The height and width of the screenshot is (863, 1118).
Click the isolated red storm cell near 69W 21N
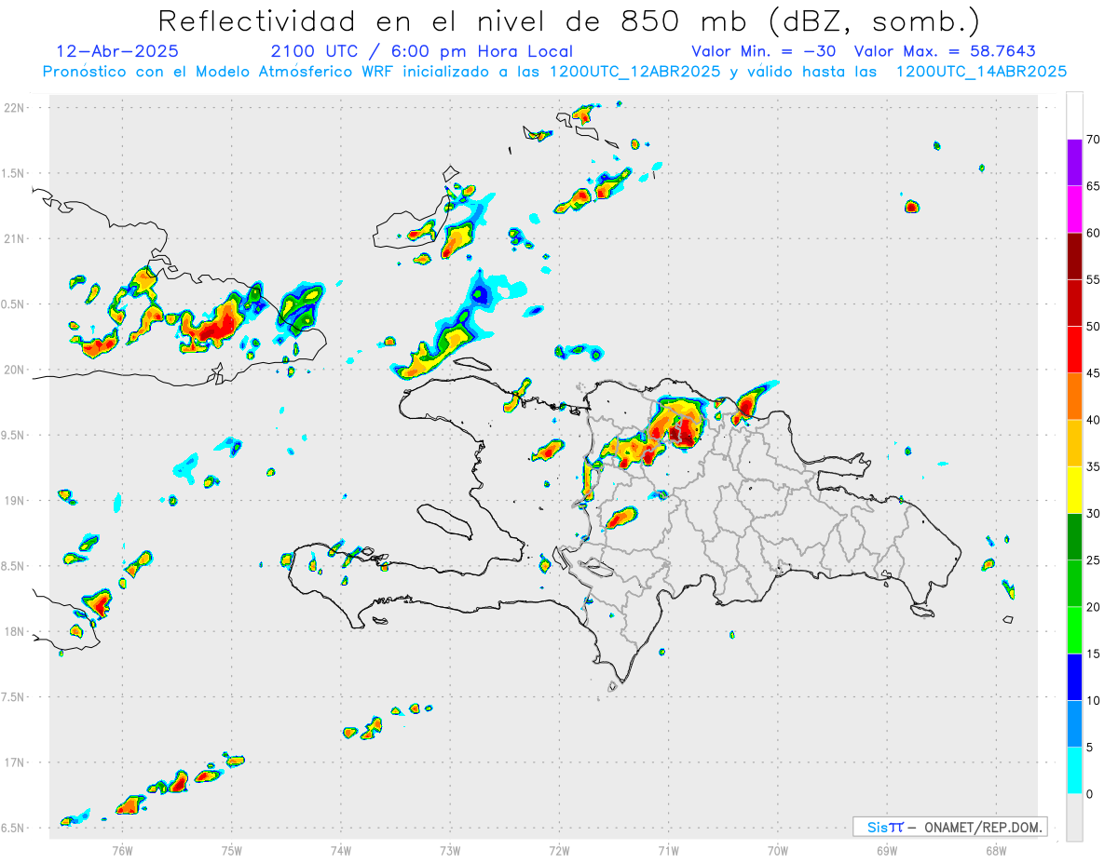pos(911,207)
